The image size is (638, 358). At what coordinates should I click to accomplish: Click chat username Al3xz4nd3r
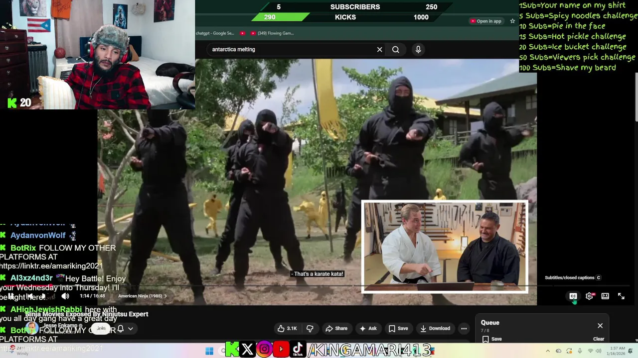[x=31, y=278]
